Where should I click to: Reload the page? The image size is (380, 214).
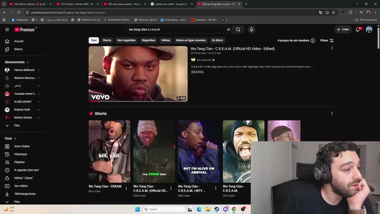19,12
